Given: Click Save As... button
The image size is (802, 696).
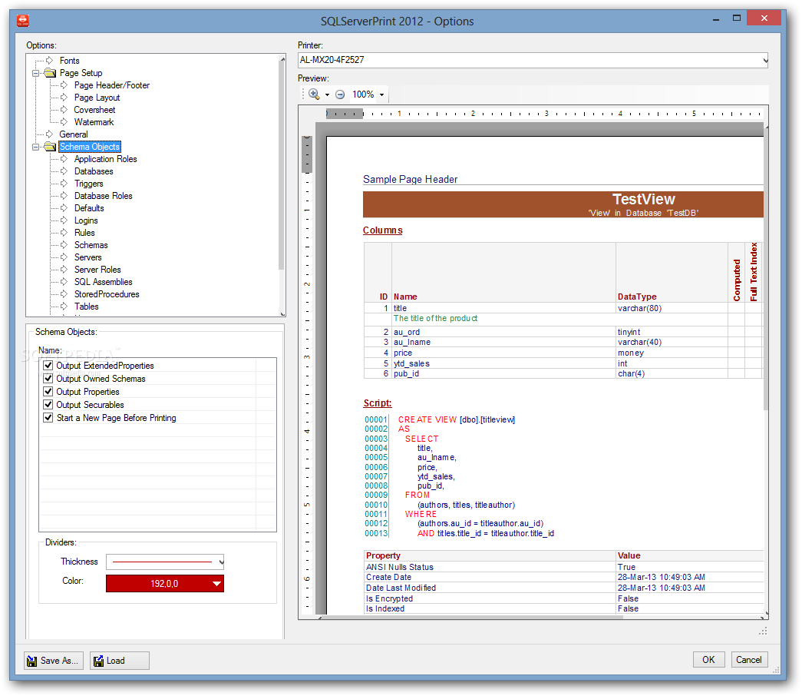Looking at the screenshot, I should 54,661.
